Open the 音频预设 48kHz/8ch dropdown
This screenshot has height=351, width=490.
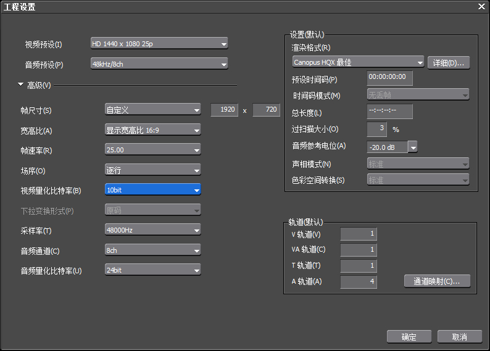pyautogui.click(x=159, y=64)
